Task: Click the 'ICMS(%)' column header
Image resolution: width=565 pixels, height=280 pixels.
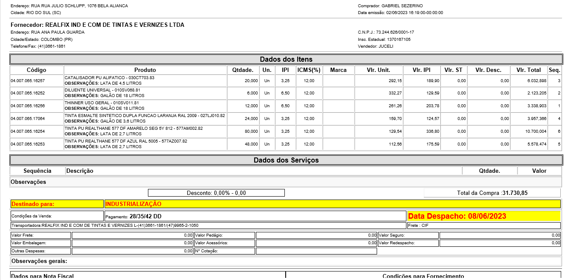Action: coord(309,70)
